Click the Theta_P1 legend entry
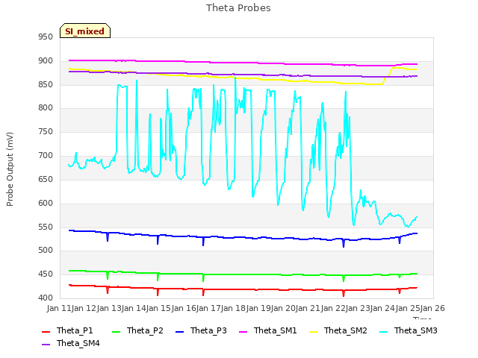 pyautogui.click(x=67, y=330)
